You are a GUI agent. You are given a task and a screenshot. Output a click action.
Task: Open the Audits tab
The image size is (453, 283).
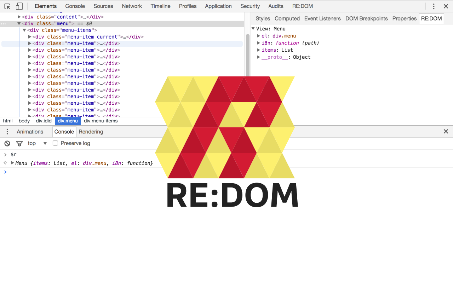click(x=276, y=6)
